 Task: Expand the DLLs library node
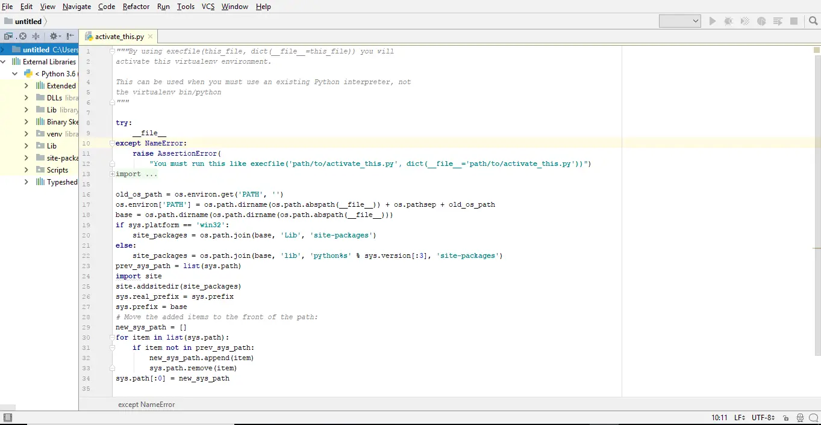[x=27, y=98]
